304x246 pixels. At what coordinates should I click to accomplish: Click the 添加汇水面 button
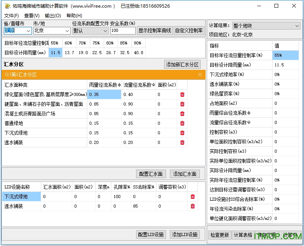point(184,174)
